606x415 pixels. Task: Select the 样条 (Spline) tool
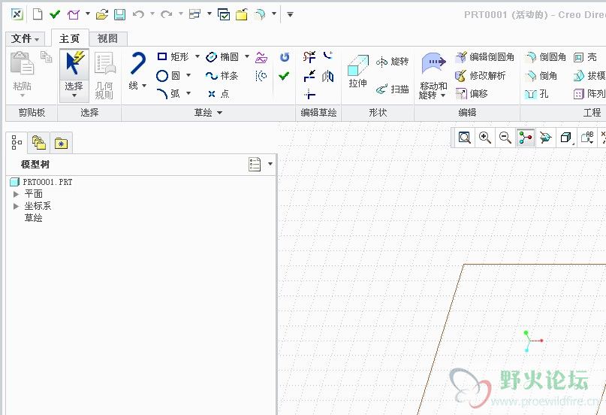222,75
